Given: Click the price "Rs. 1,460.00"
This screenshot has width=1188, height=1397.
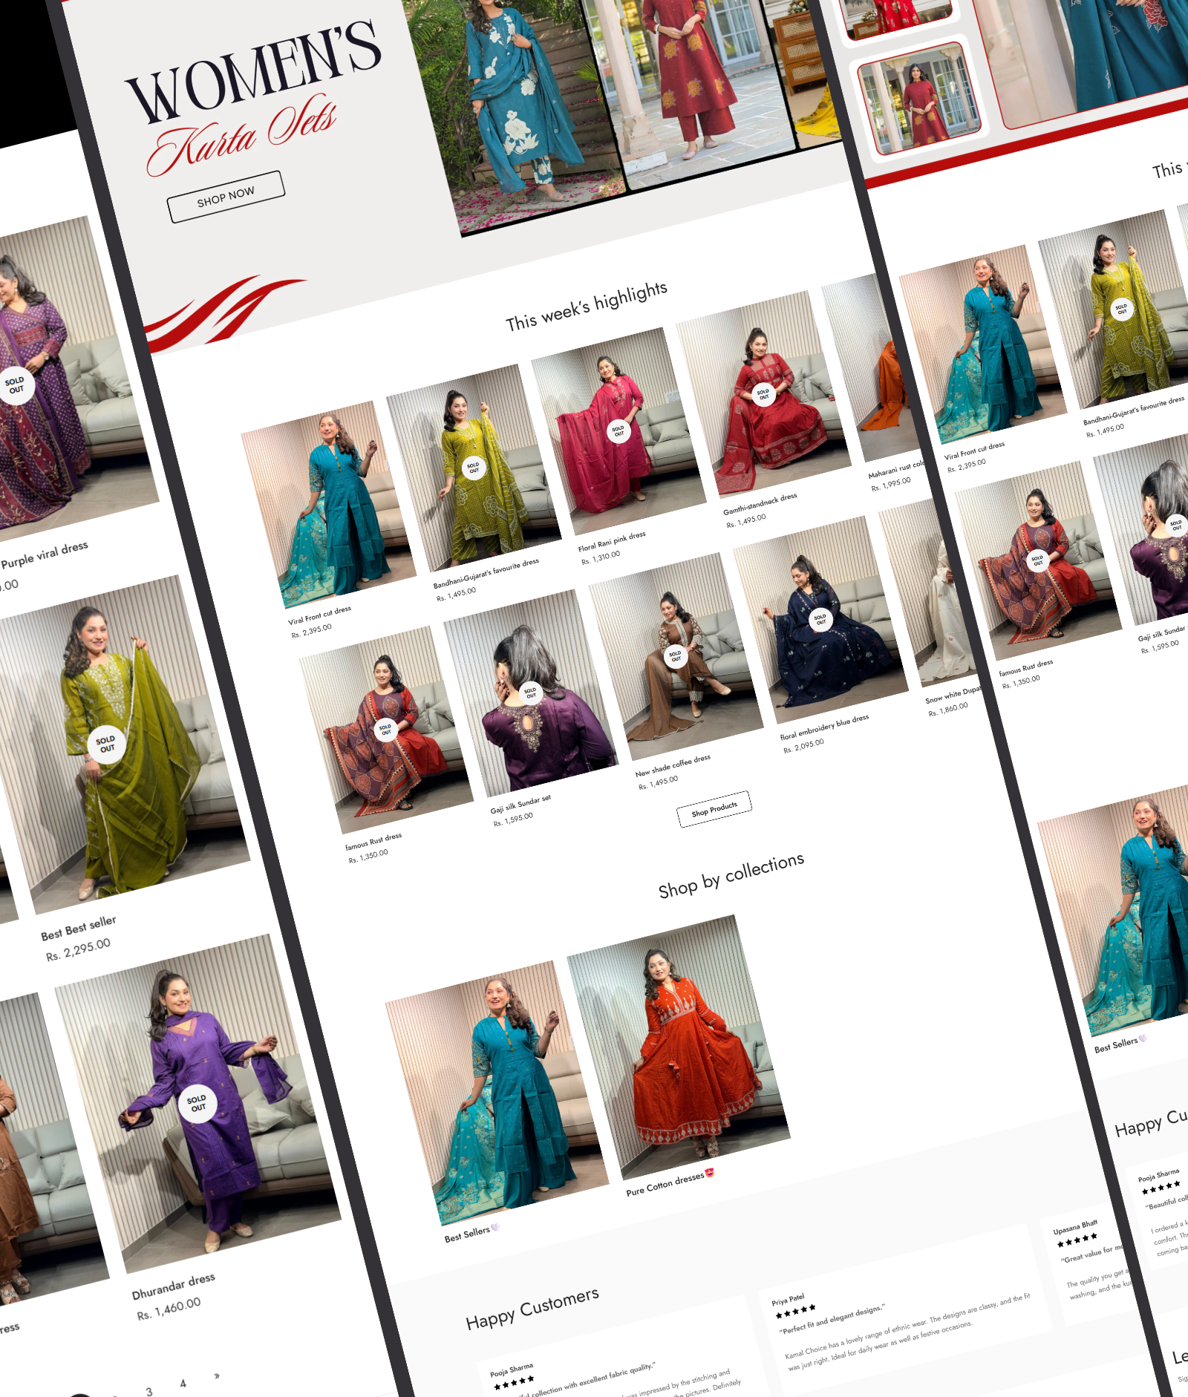Looking at the screenshot, I should 169,1309.
